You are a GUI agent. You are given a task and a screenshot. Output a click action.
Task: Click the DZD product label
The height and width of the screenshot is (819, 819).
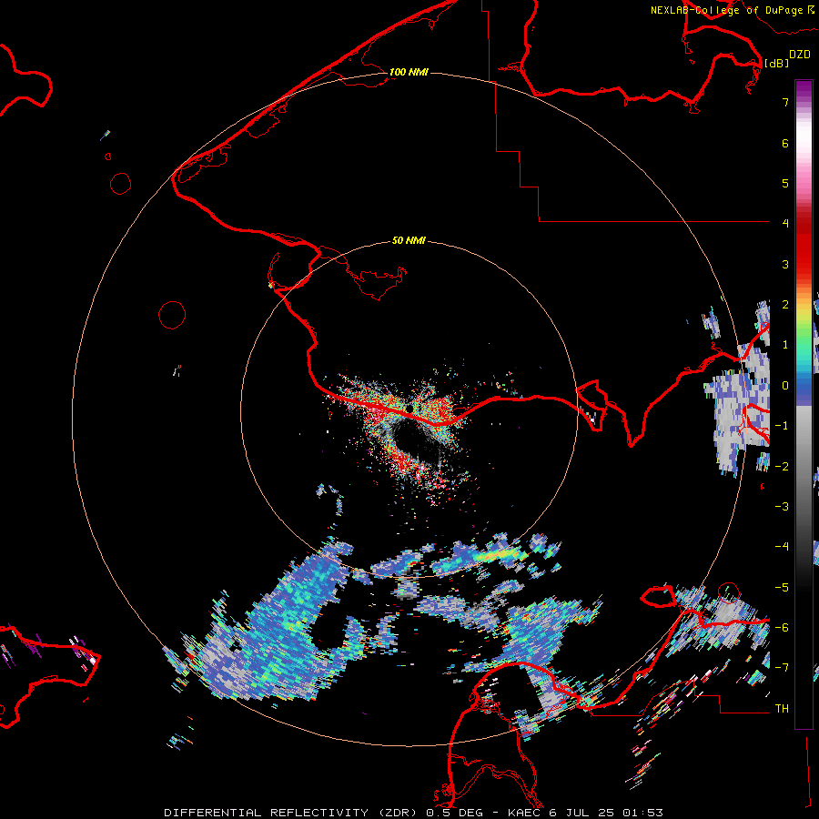[800, 55]
